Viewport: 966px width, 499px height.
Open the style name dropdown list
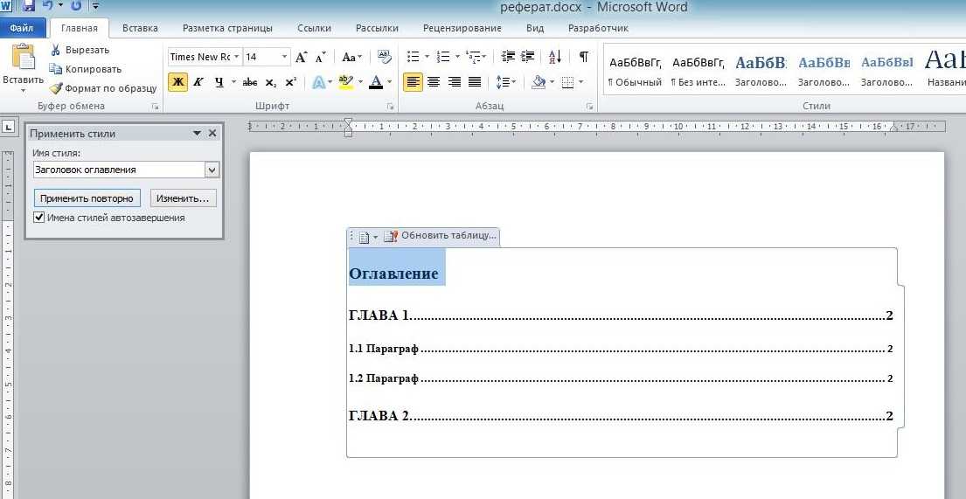point(212,170)
